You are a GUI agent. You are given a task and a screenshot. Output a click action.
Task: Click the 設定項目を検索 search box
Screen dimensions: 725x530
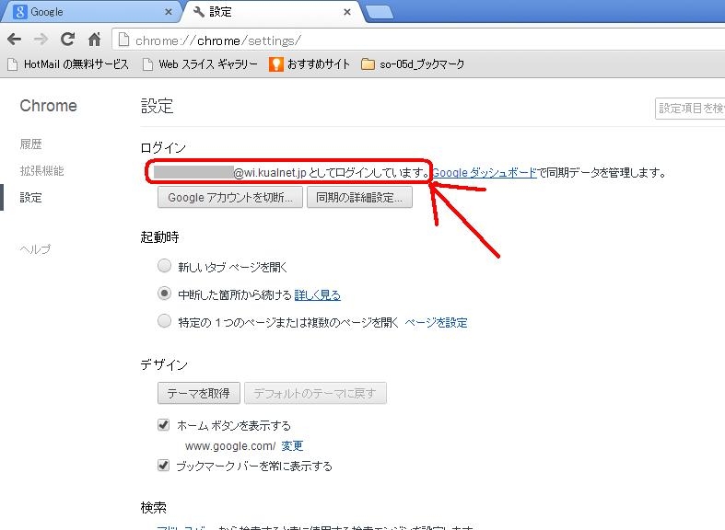tap(690, 109)
